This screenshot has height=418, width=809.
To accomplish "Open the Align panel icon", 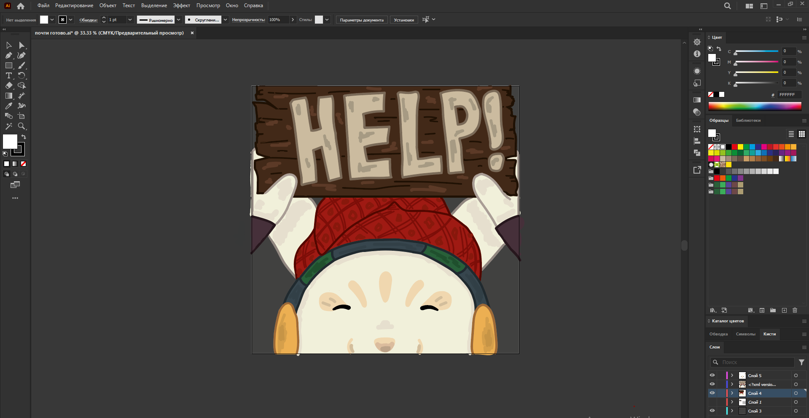I will coord(697,141).
